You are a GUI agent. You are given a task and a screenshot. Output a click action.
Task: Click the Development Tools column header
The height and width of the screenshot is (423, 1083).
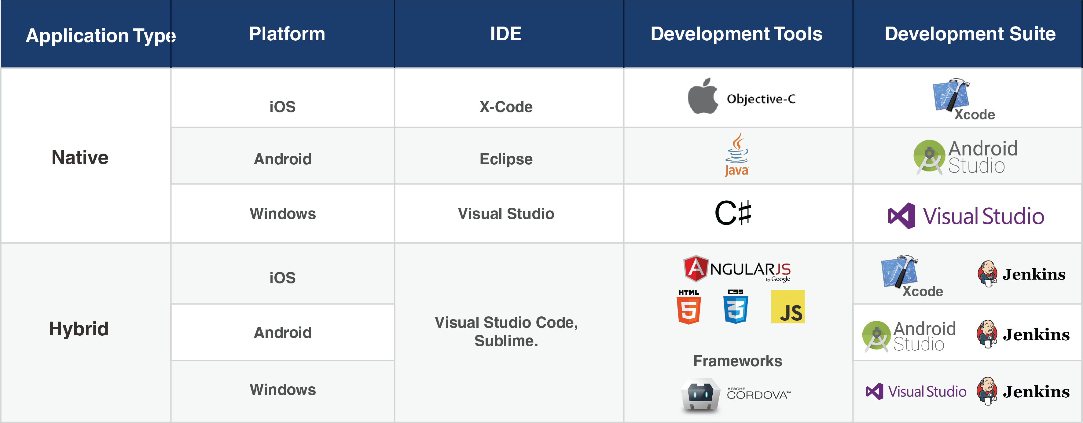tap(738, 34)
